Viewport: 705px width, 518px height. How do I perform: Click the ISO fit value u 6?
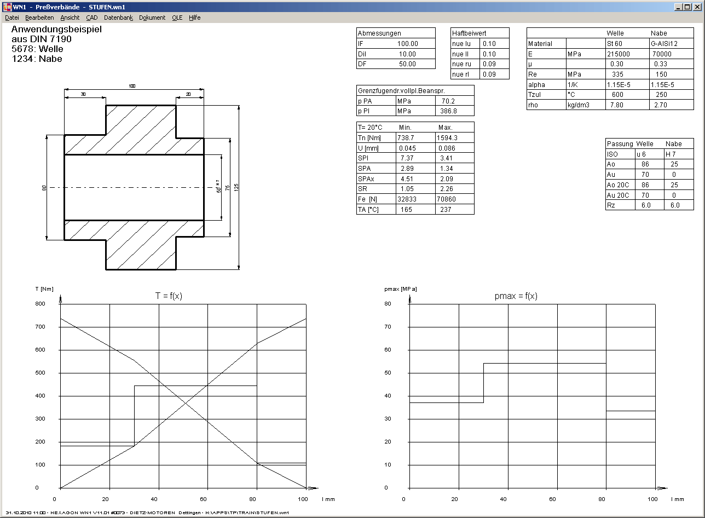pos(640,154)
